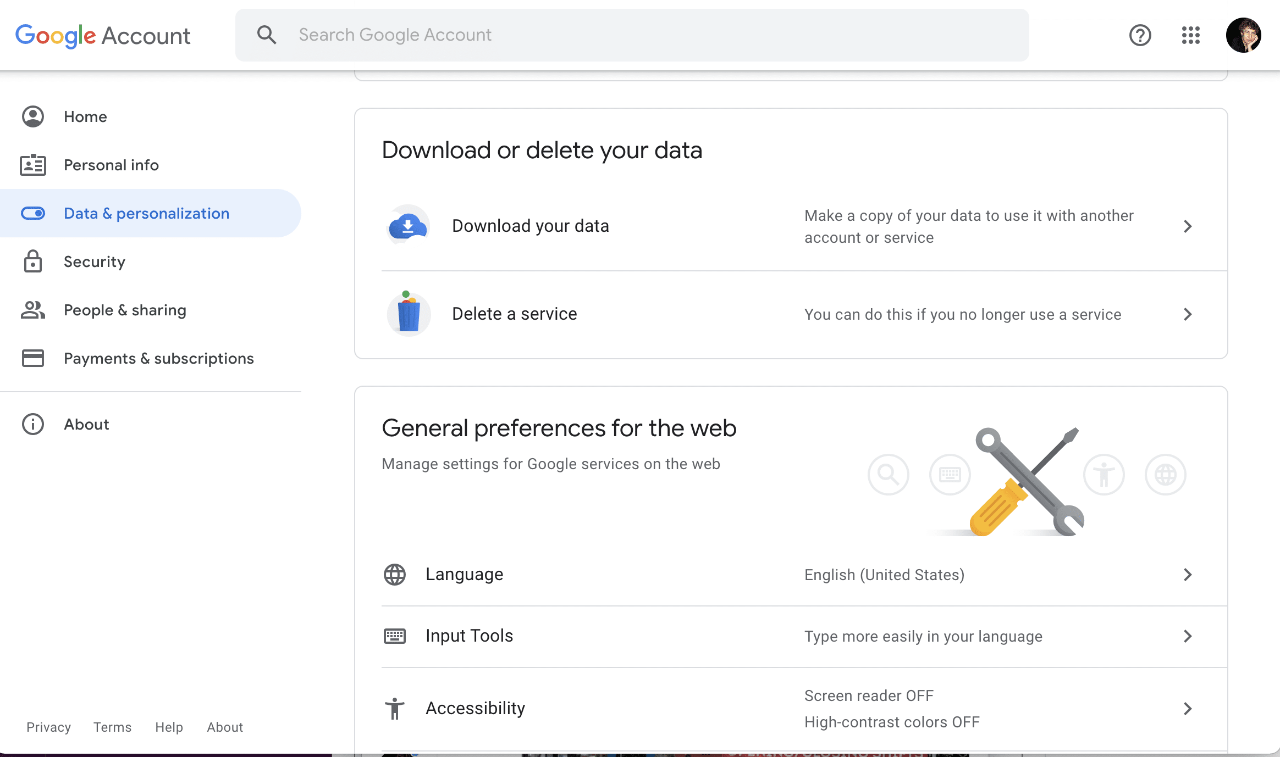
Task: Expand Delete a service chevron
Action: click(1187, 314)
